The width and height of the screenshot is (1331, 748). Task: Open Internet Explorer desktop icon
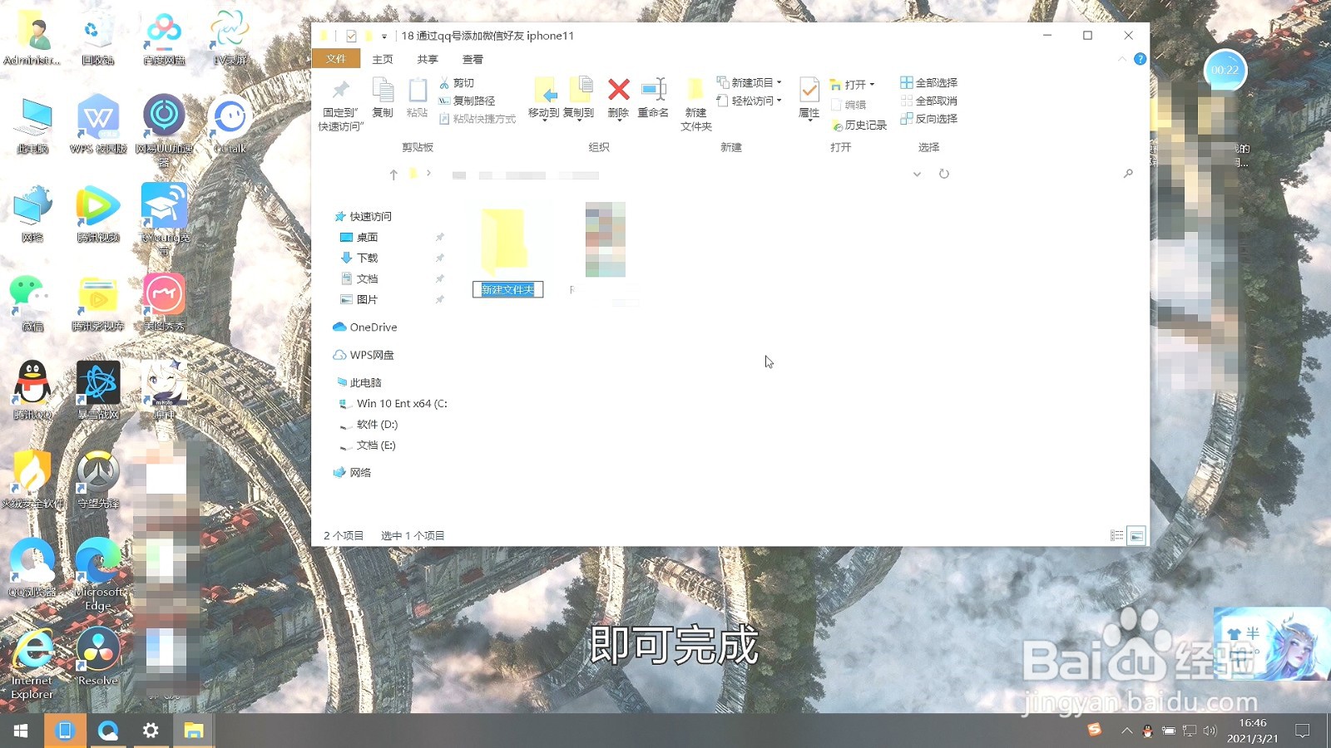[32, 663]
